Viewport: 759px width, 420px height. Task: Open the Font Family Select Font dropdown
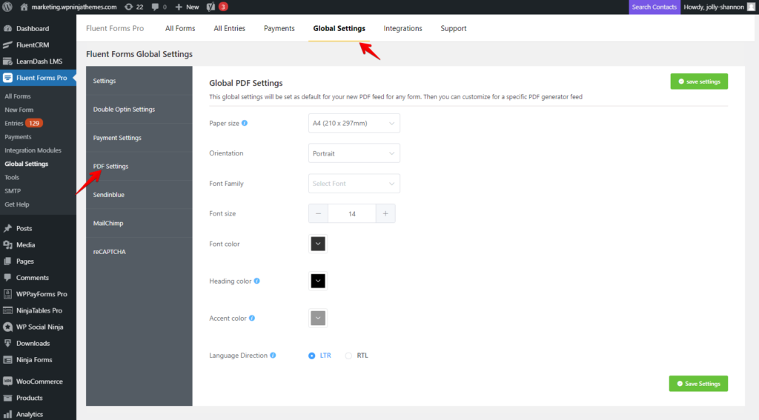[x=354, y=184]
